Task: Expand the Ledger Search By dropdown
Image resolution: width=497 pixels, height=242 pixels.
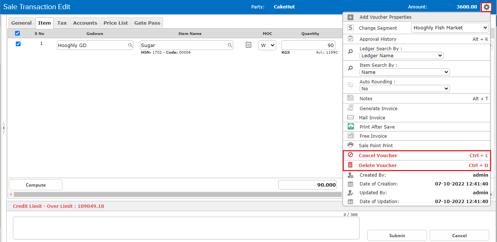Action: [401, 56]
